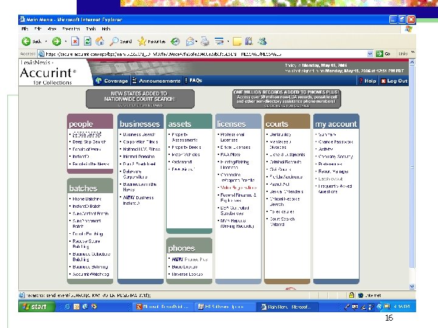Open the Back button history dropdown arrow

(46, 41)
